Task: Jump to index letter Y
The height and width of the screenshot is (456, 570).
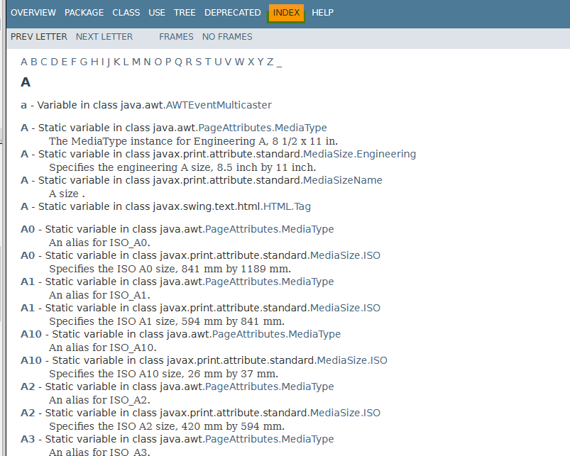Action: click(x=261, y=62)
